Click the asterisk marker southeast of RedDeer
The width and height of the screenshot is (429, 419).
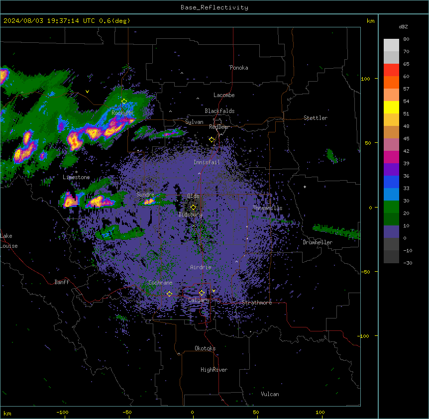point(250,151)
